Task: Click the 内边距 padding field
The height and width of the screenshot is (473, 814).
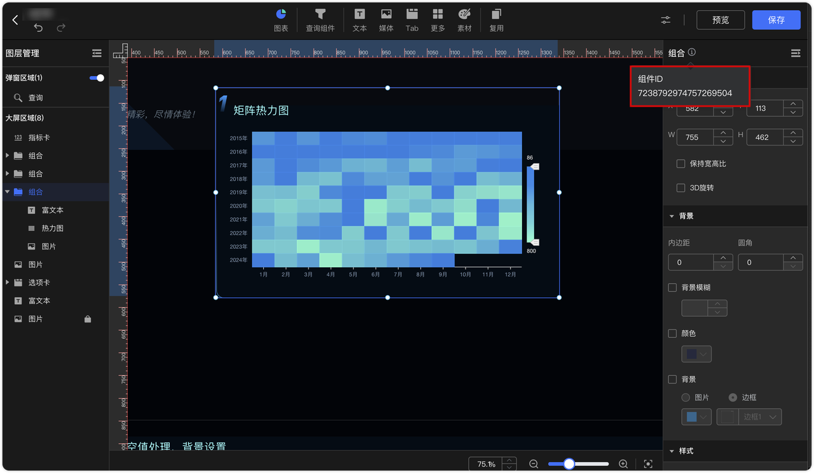Action: [691, 262]
